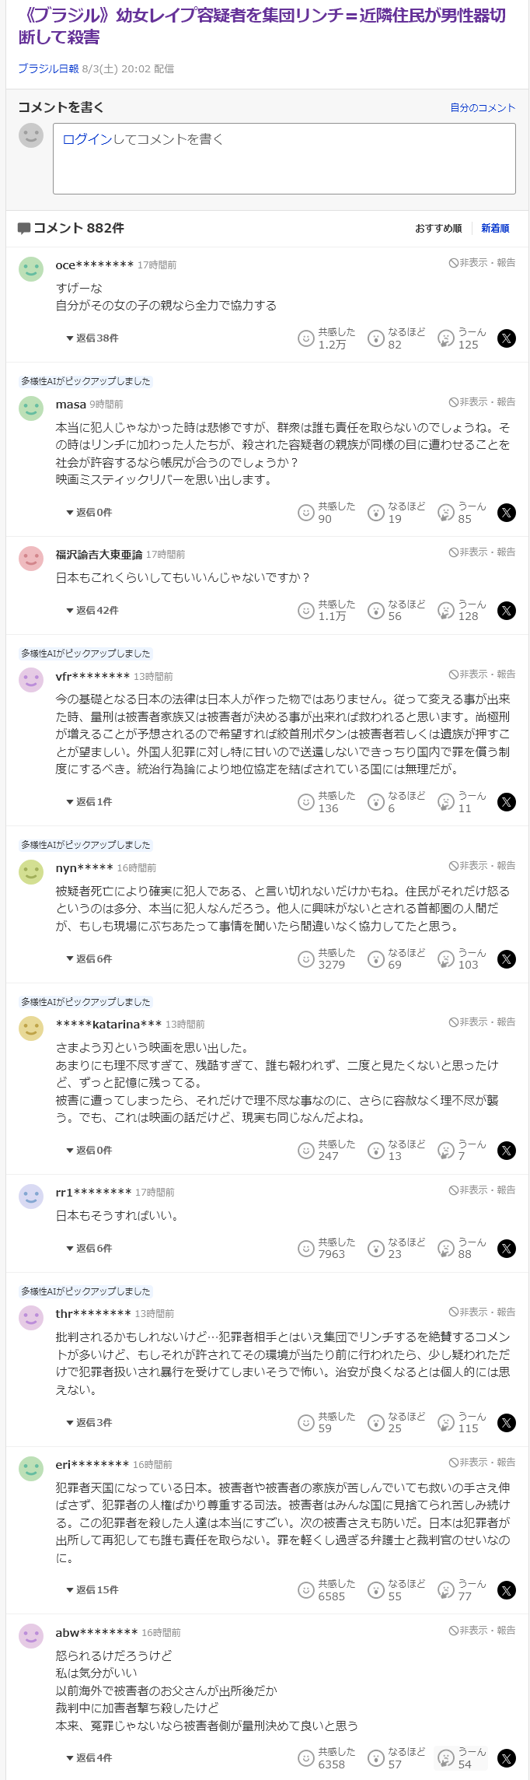
Task: Switch comment sort to 新着順
Action: point(495,228)
